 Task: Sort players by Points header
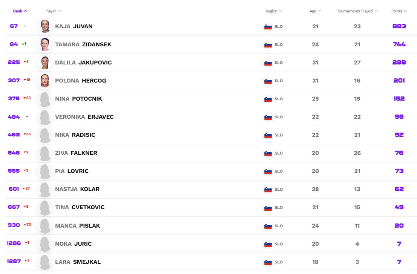399,11
